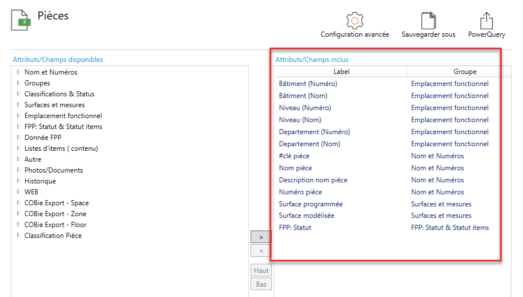This screenshot has height=297, width=523.
Task: Click the PowerQuery export icon
Action: tap(486, 21)
